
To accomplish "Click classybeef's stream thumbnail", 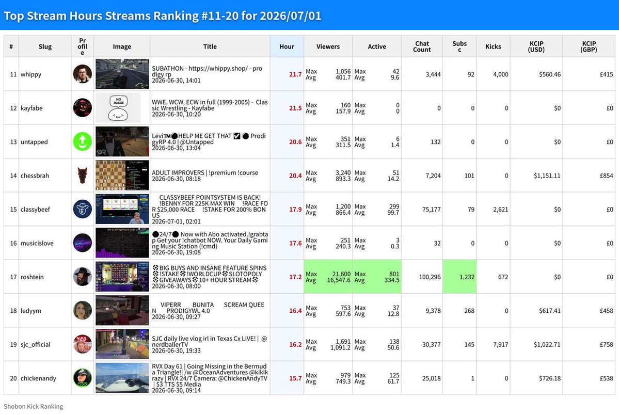I will [x=122, y=209].
